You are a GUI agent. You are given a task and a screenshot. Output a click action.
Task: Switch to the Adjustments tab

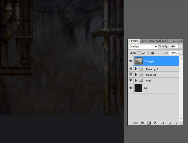click(144, 41)
